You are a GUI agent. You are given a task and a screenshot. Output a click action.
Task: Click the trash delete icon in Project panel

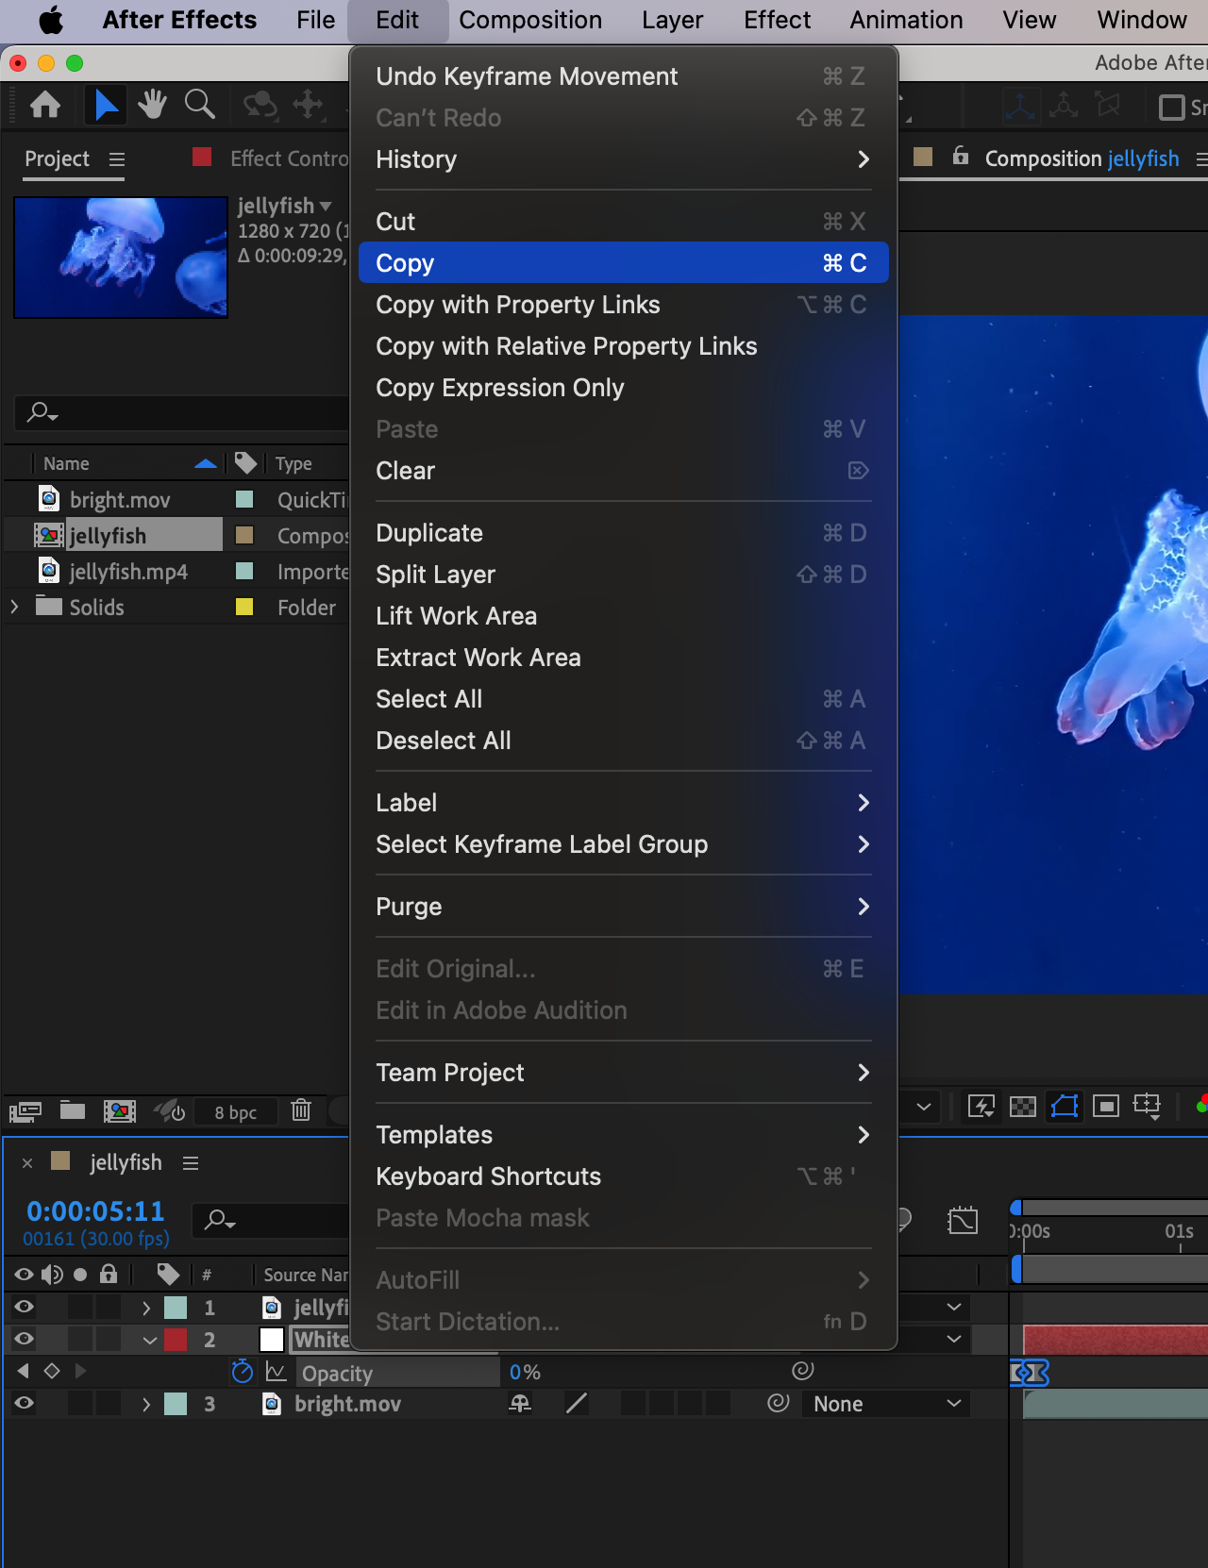pyautogui.click(x=301, y=1110)
